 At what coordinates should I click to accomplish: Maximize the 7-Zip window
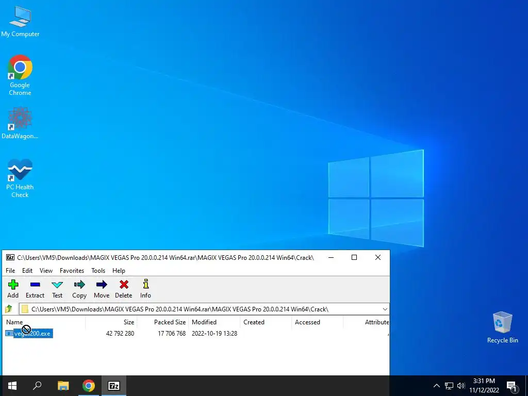[x=354, y=258]
